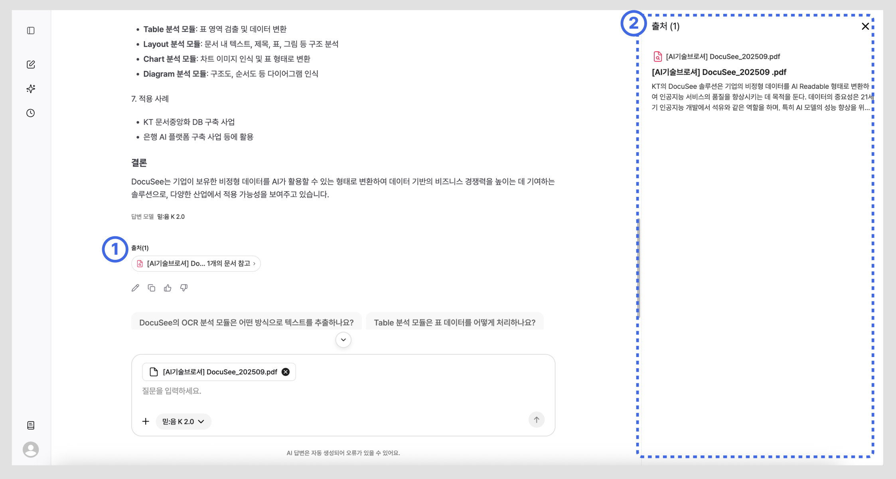
Task: Click PDF icon in source reference chip
Action: coord(140,263)
